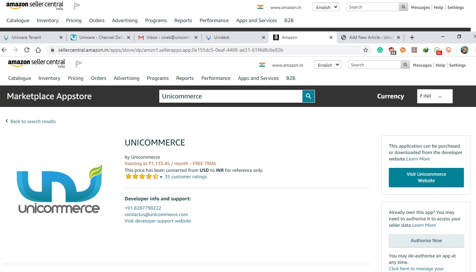
Task: Open the Orders menu below the address bar
Action: [99, 78]
